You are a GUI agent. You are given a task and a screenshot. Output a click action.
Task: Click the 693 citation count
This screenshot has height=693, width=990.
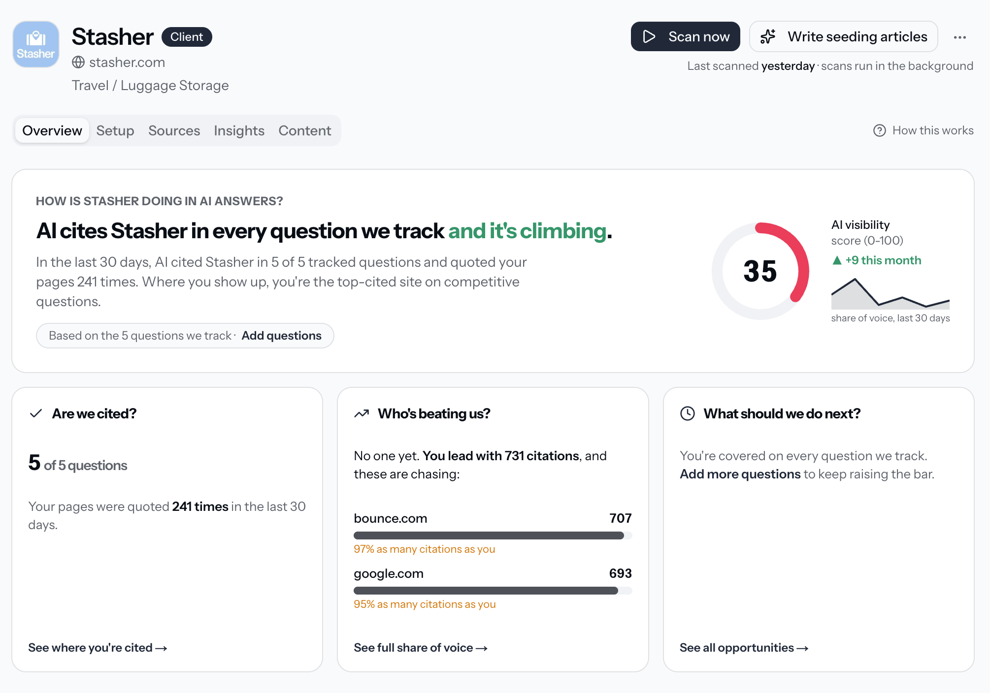coord(621,573)
